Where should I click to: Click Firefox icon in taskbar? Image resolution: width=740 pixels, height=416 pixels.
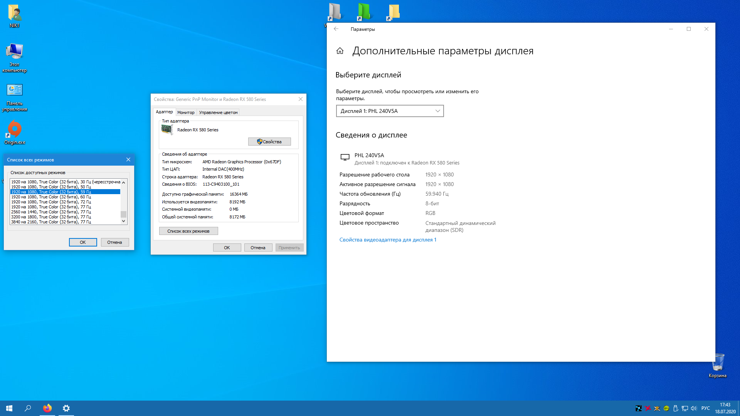tap(47, 408)
